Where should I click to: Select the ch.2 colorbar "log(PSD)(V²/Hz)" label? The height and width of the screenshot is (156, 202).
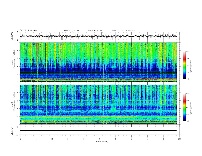tap(191, 109)
